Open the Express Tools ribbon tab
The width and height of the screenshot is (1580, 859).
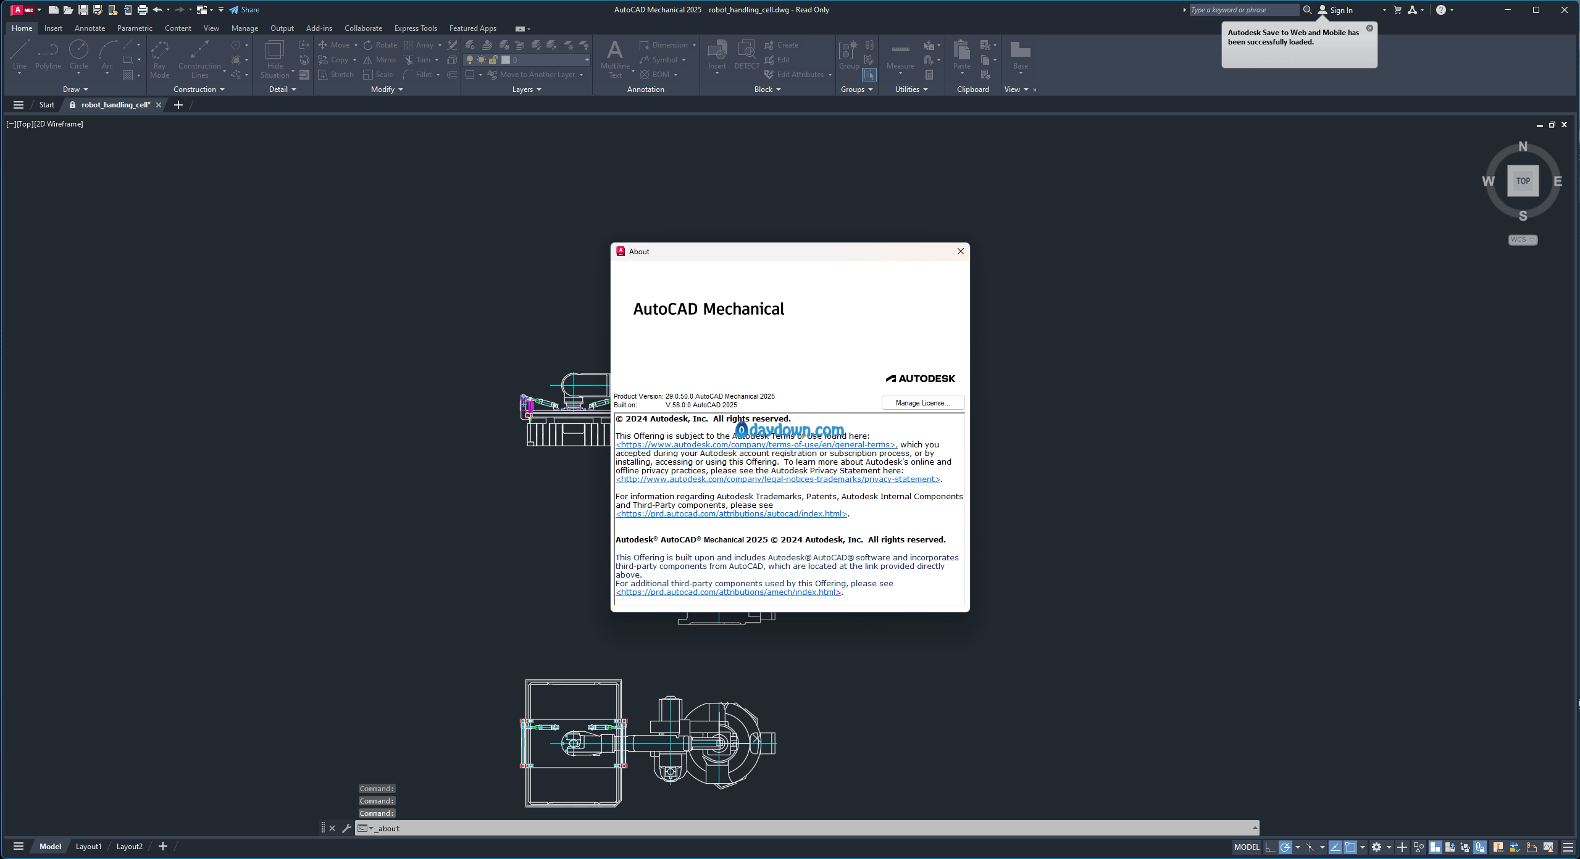coord(416,28)
